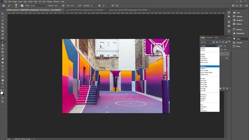Image resolution: width=249 pixels, height=140 pixels.
Task: Choose Difference blend mode
Action: click(210, 94)
